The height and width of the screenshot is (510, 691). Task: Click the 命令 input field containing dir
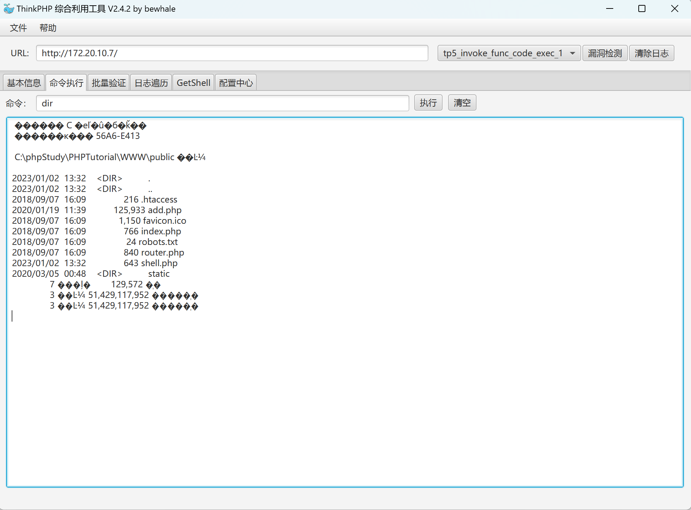click(x=223, y=104)
